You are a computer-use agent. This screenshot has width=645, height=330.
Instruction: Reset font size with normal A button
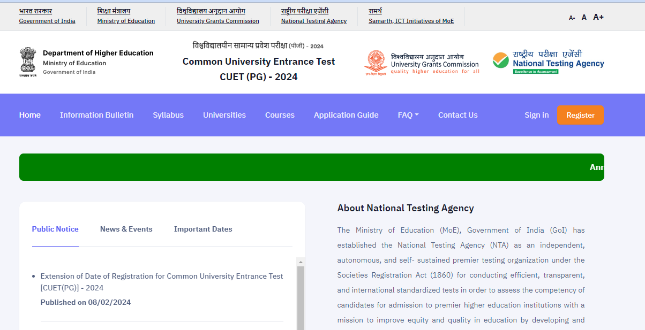point(584,17)
